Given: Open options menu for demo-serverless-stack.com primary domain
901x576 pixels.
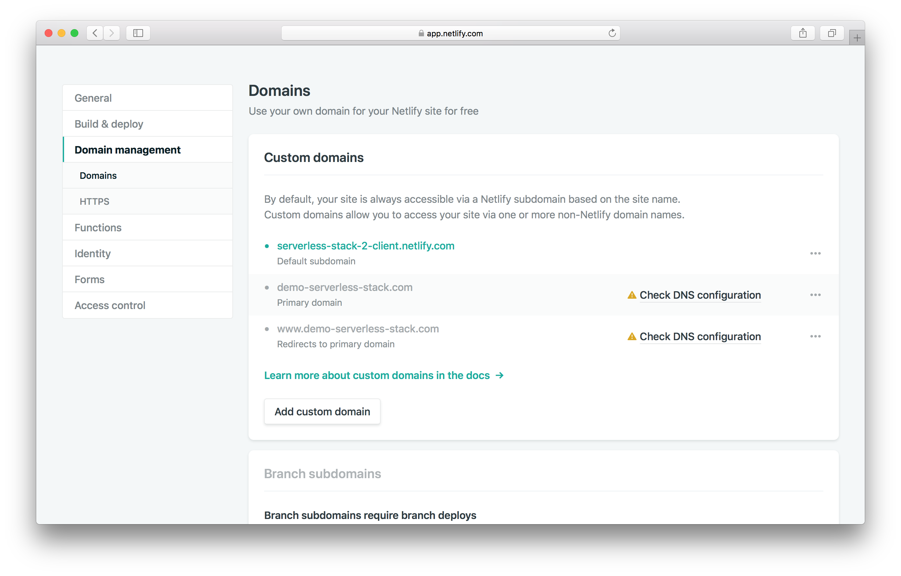Looking at the screenshot, I should tap(815, 295).
